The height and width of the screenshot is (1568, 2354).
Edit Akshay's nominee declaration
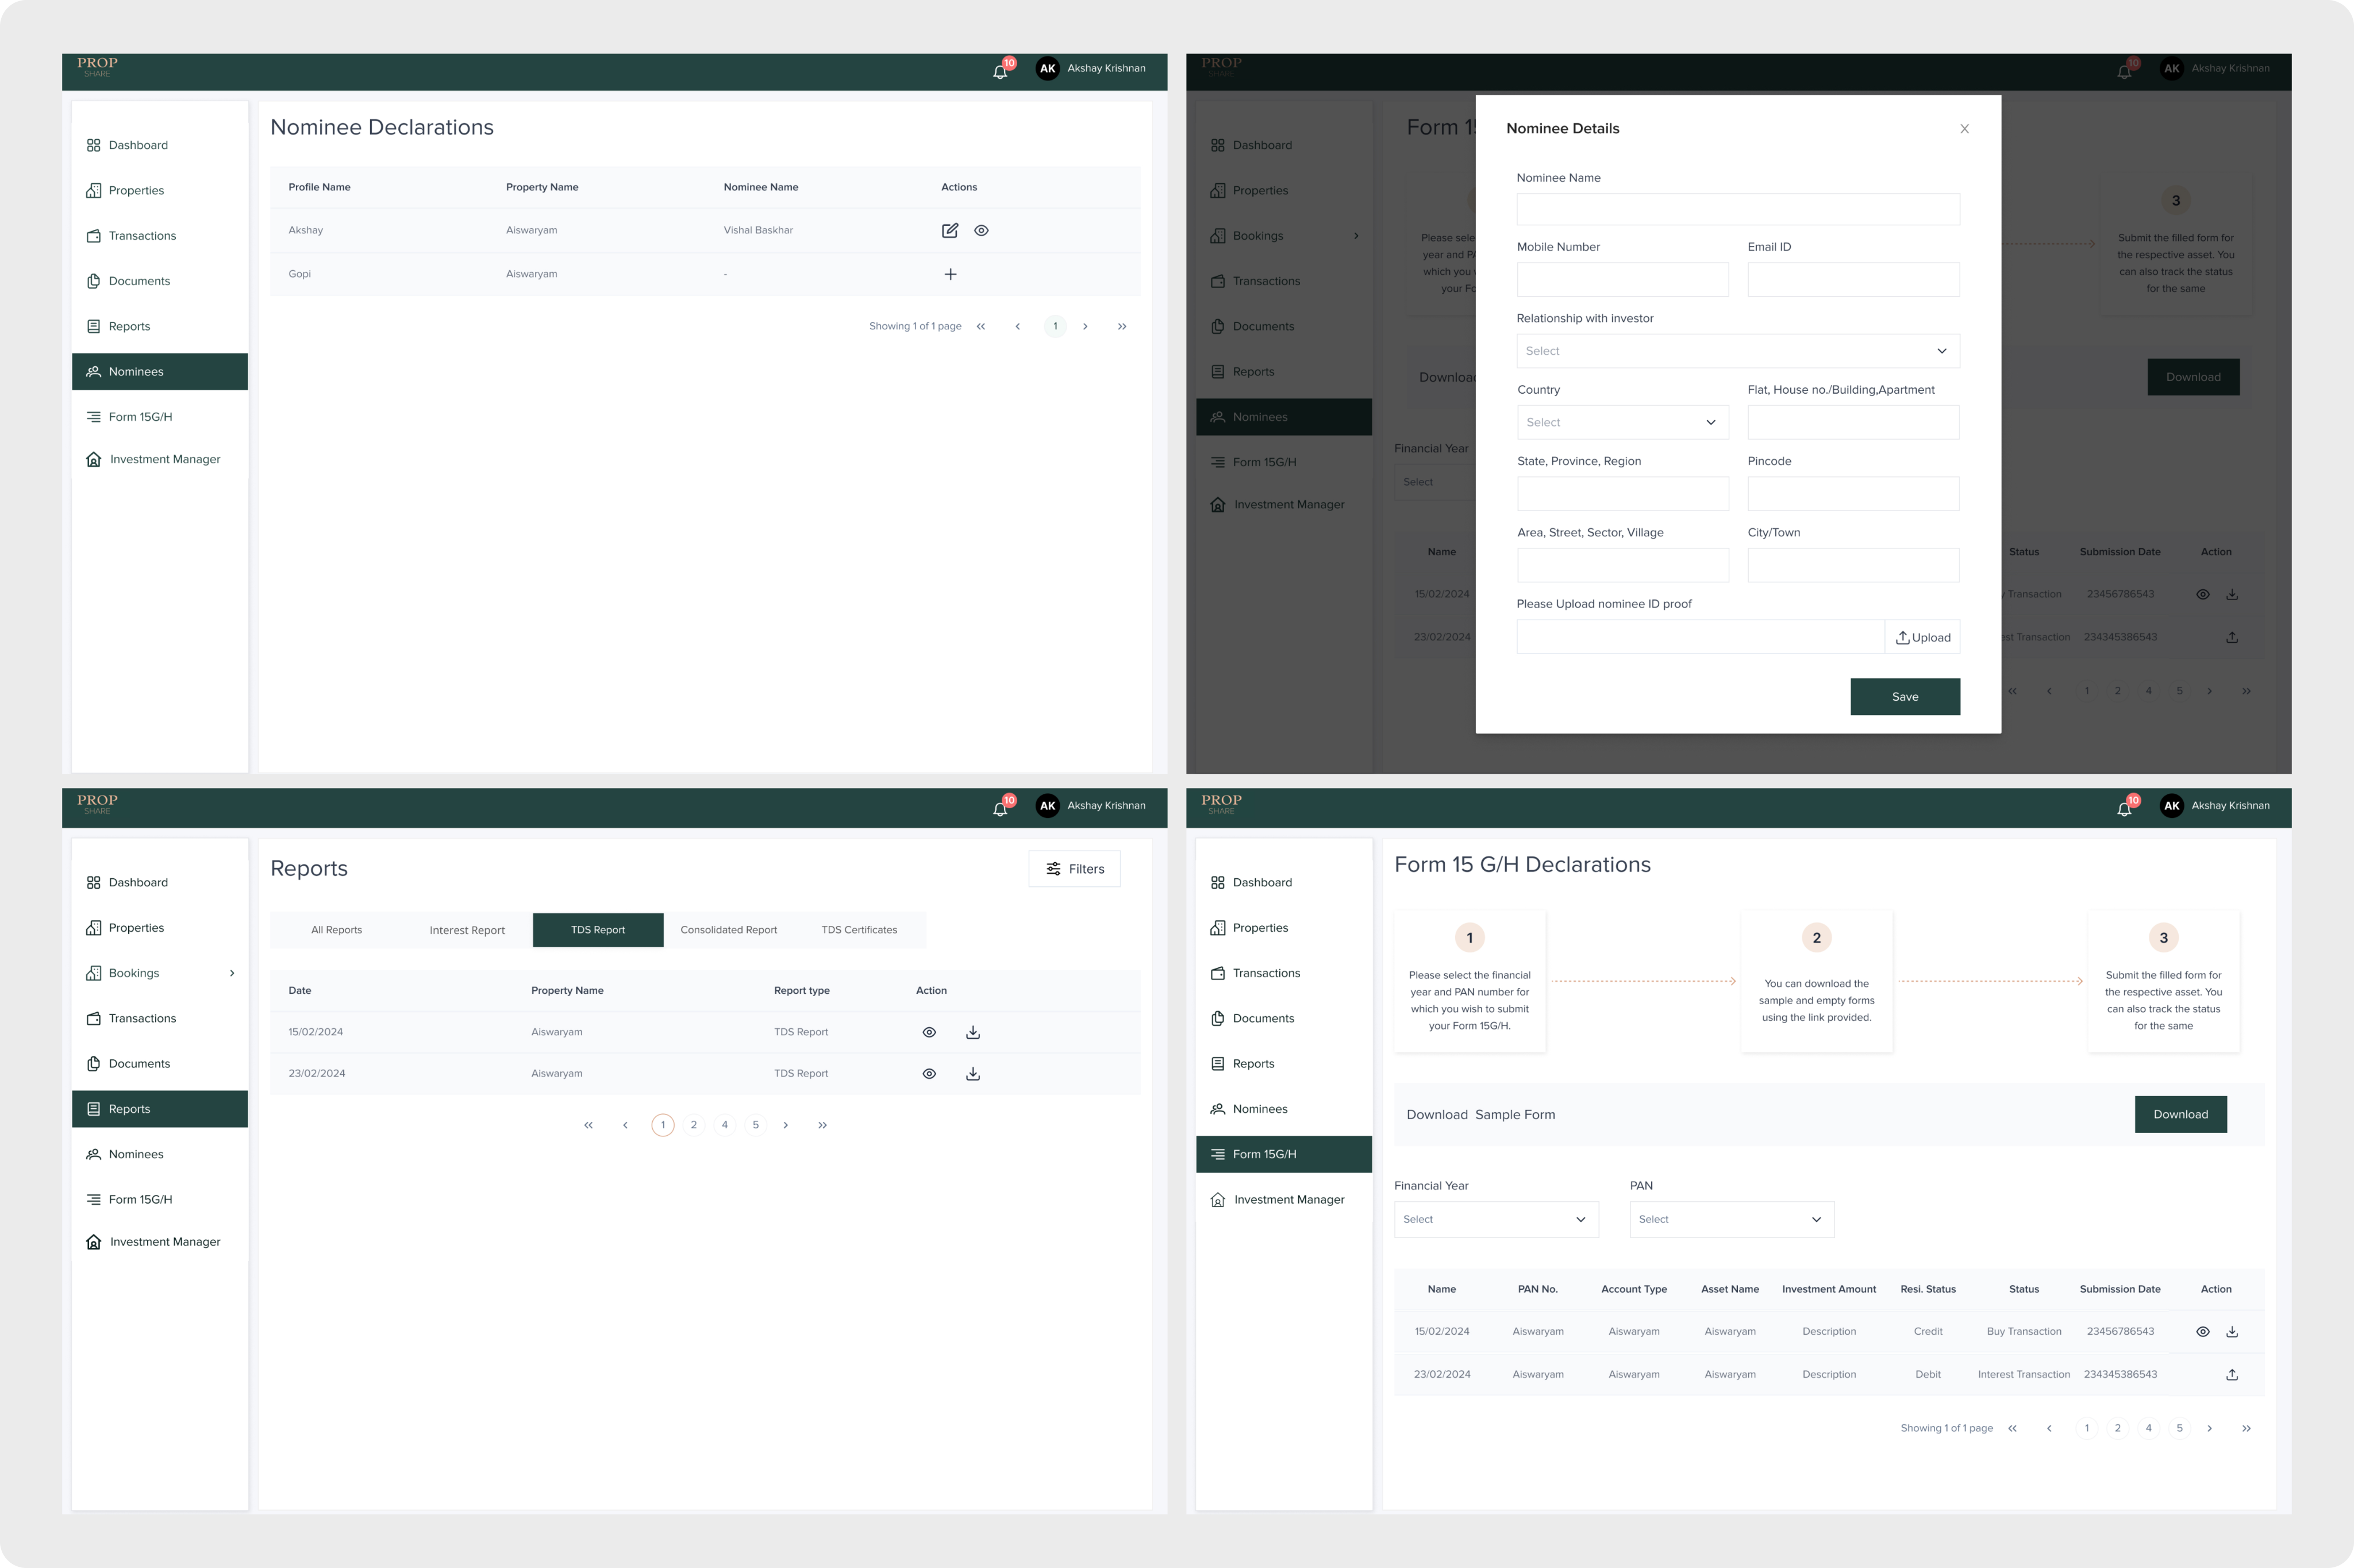949,230
